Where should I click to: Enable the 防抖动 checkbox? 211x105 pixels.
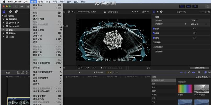(x=154, y=42)
